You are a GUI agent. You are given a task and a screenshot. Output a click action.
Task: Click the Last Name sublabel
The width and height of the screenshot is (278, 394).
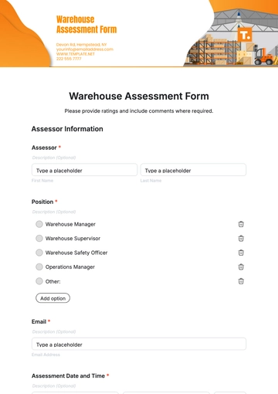pos(151,181)
